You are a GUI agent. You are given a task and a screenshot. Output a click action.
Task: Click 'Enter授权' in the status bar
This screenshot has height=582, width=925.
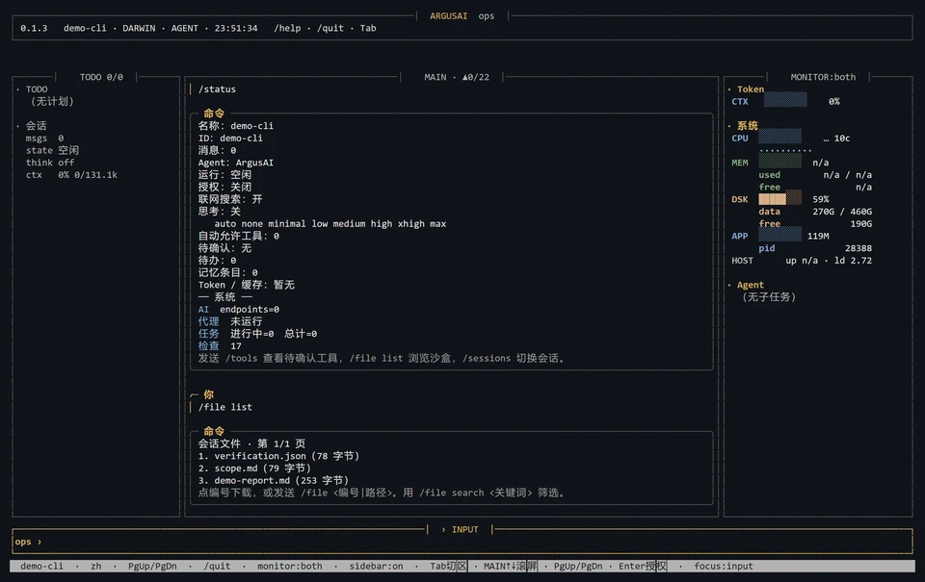(x=643, y=566)
